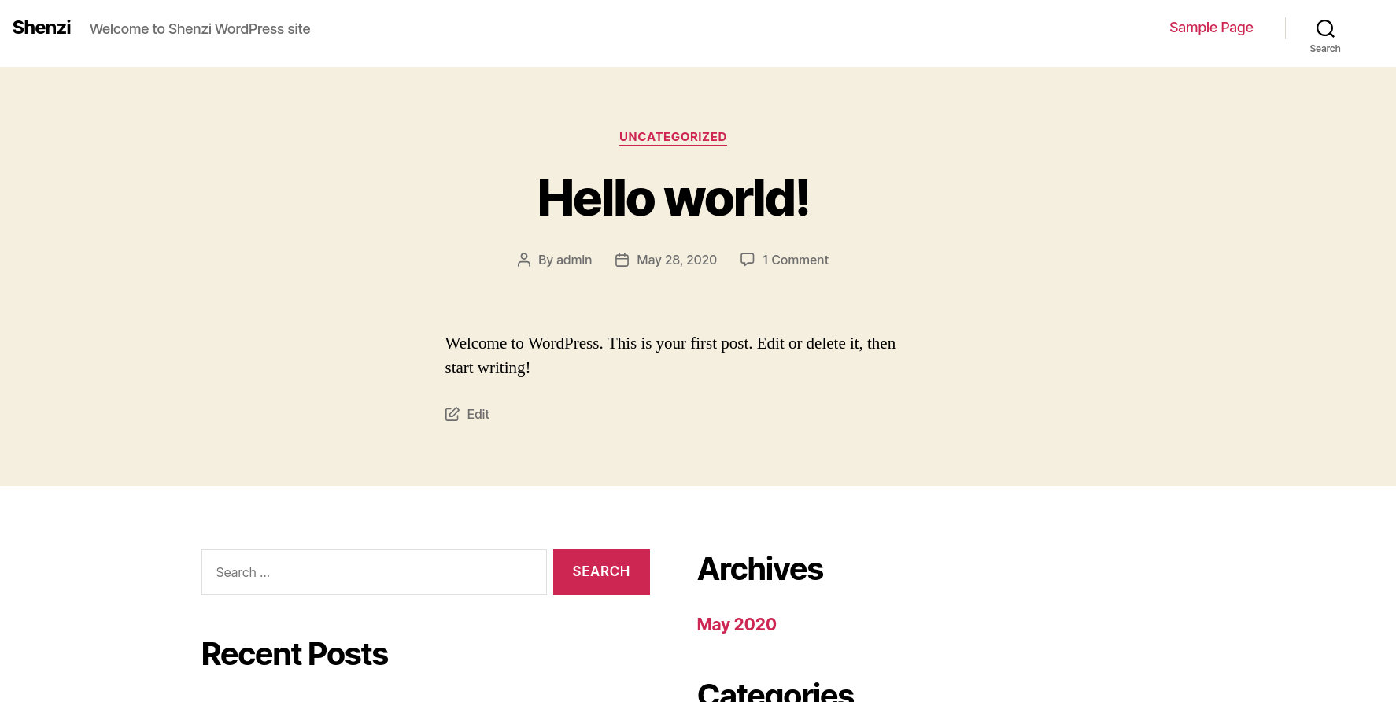Open the May 28, 2020 date link

[x=677, y=260]
